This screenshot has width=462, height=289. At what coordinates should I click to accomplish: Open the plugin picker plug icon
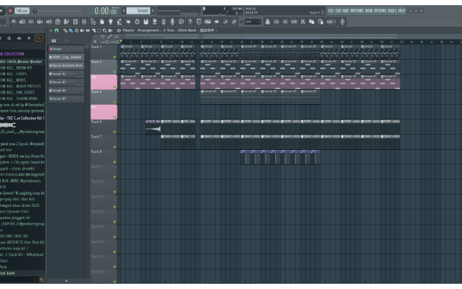(110, 22)
